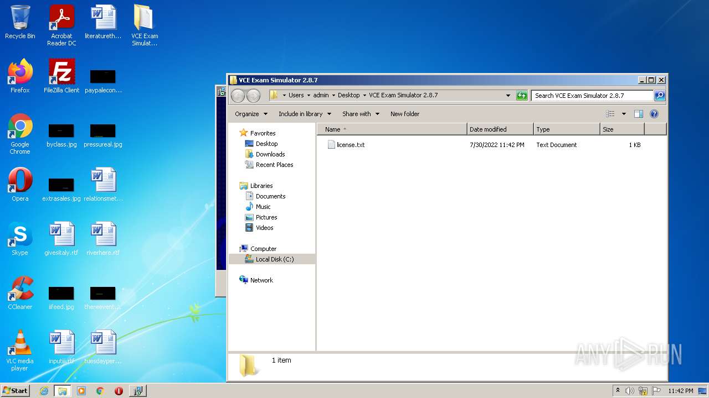Screen dimensions: 709x398
Task: Select inputiii.rtf document on desktop
Action: pyautogui.click(x=61, y=347)
